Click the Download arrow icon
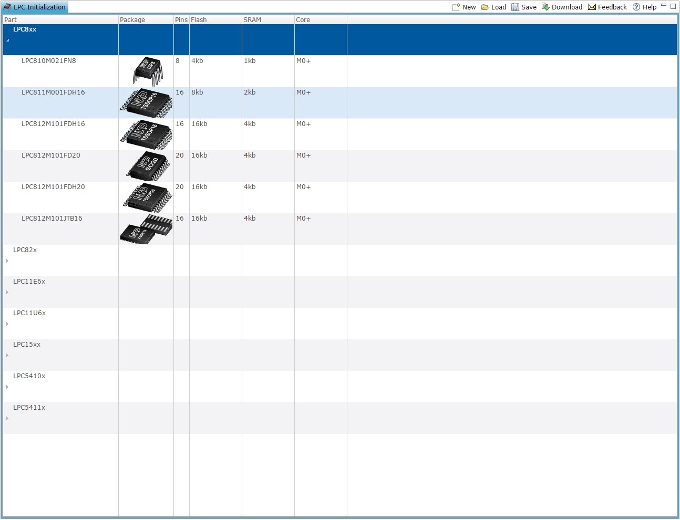Viewport: 680px width, 520px height. [545, 7]
